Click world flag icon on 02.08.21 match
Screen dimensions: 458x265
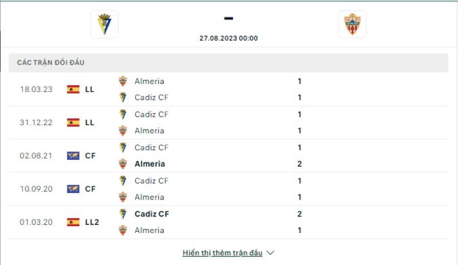73,155
